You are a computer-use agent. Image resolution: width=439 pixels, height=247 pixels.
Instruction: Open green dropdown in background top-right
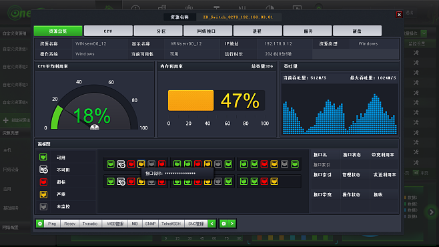tap(424, 33)
